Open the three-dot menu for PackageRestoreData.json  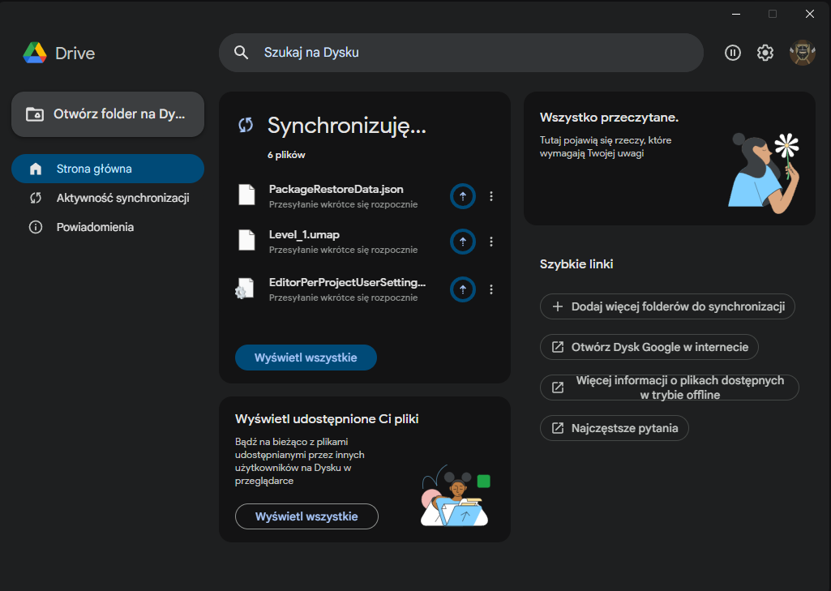point(491,196)
